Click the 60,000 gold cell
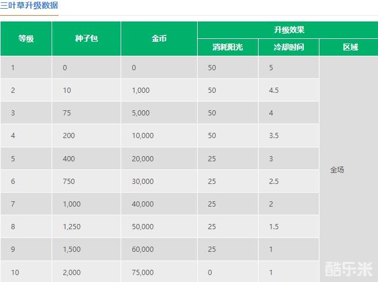The height and width of the screenshot is (282, 378). click(143, 250)
